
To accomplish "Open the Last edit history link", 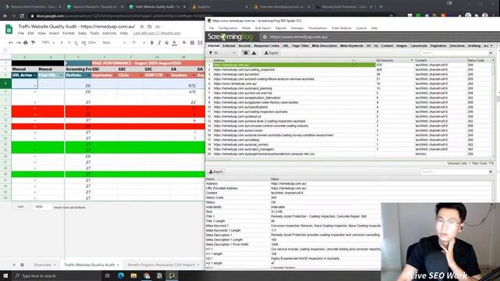I will coord(157,33).
